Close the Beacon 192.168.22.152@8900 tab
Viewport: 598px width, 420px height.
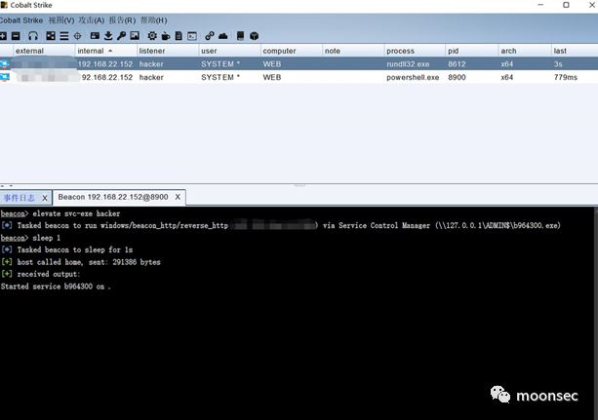pyautogui.click(x=178, y=197)
